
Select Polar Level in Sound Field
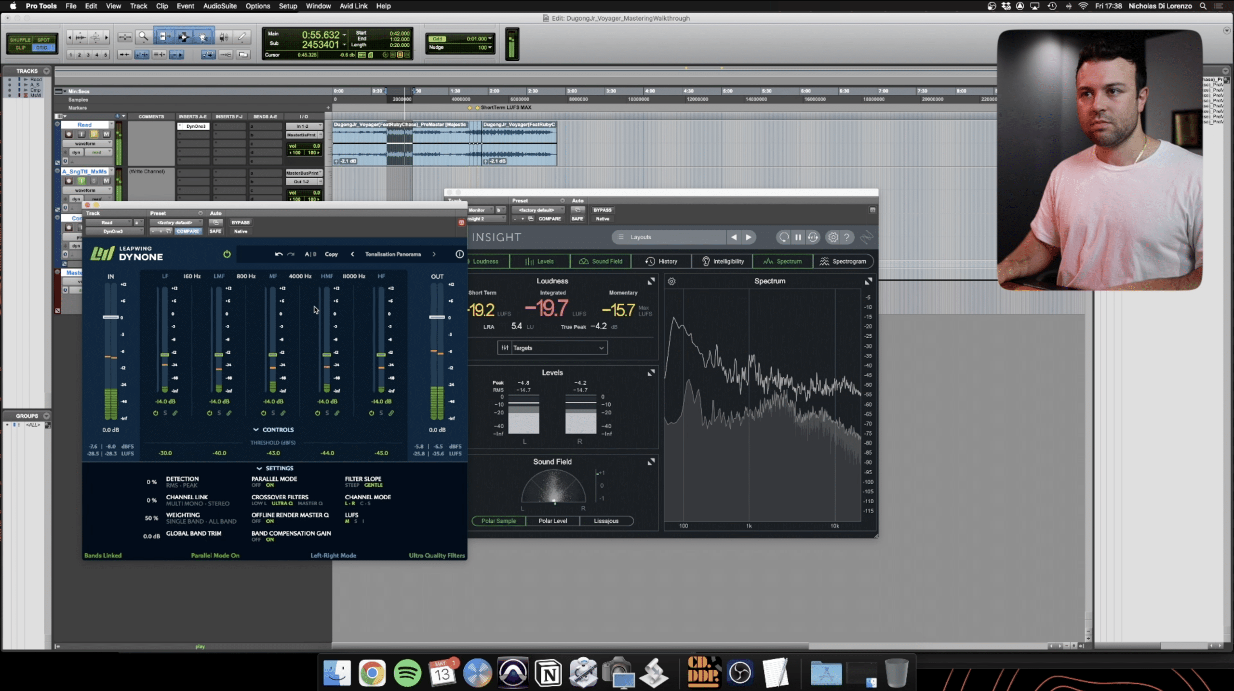click(x=552, y=521)
